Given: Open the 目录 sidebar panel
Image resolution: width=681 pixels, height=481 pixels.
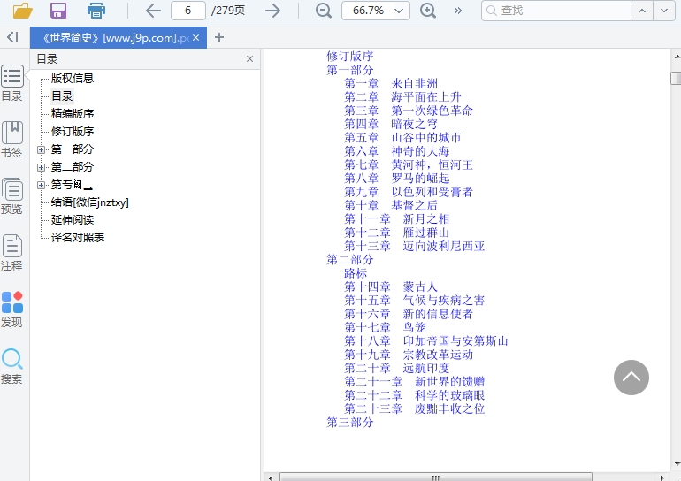Looking at the screenshot, I should [x=12, y=83].
